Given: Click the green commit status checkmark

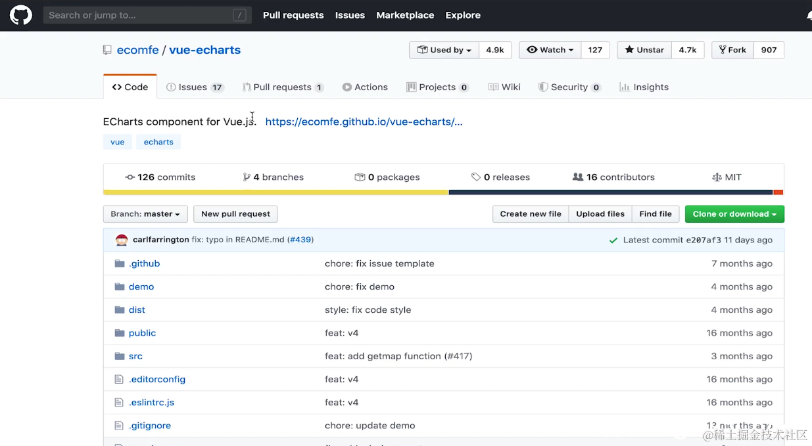Looking at the screenshot, I should click(613, 240).
